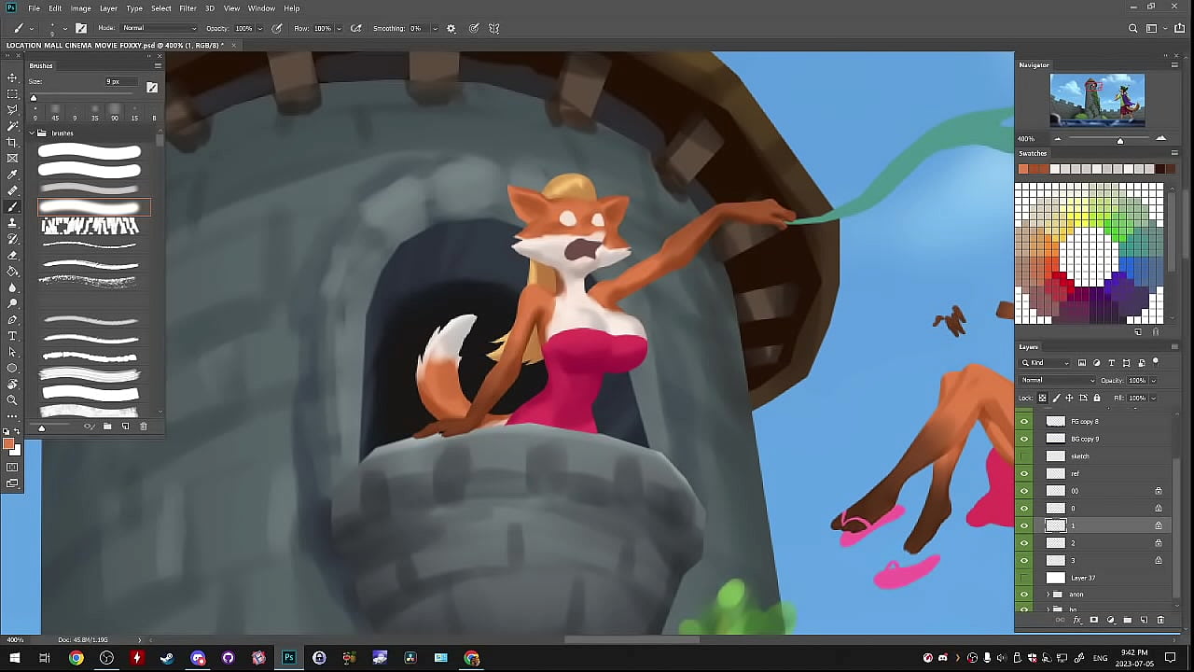Toggle pressure for opacity icon
Viewport: 1194px width, 672px height.
(277, 28)
